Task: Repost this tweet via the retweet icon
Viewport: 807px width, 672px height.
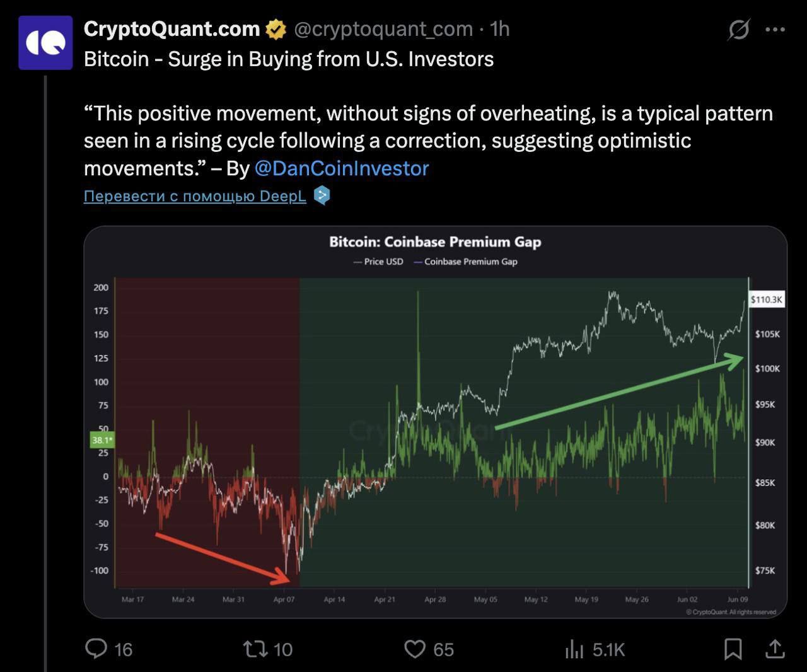Action: click(x=255, y=649)
